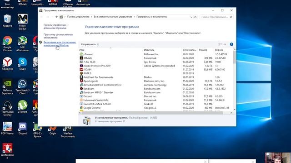Viewport: 291px width, 163px height.
Task: Expand the view options dropdown arrow
Action: 225,44
